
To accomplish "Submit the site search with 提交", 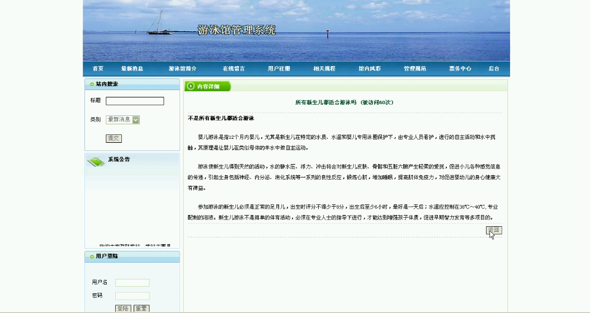I will point(114,138).
